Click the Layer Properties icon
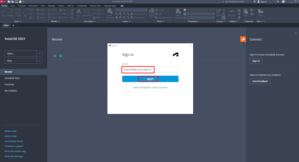 click(110, 13)
